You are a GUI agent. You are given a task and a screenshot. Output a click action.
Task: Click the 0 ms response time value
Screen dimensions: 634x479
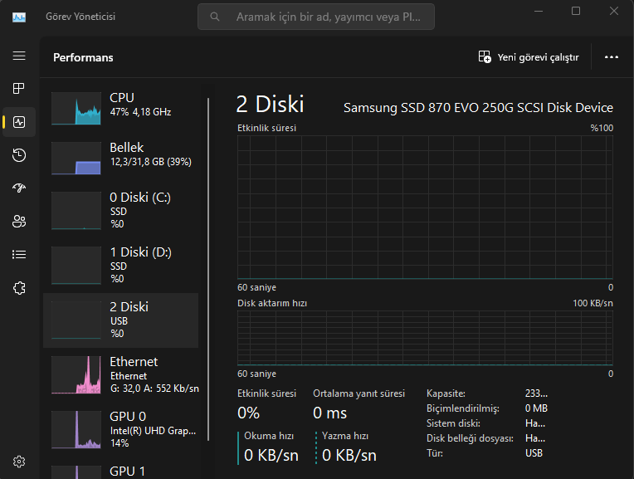pyautogui.click(x=330, y=413)
